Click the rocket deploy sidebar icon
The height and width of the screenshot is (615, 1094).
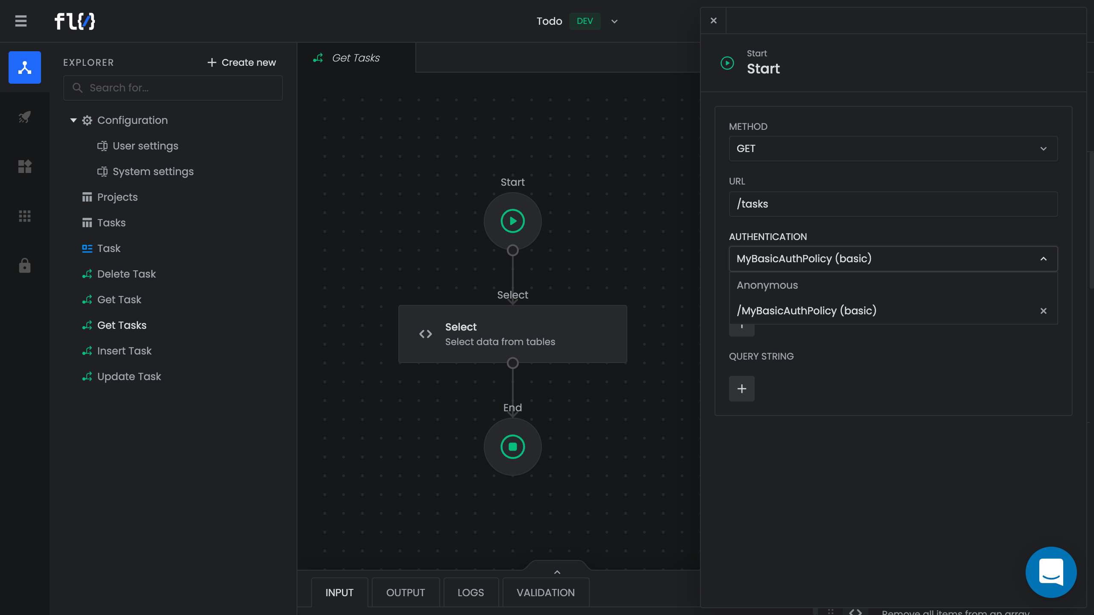tap(24, 117)
